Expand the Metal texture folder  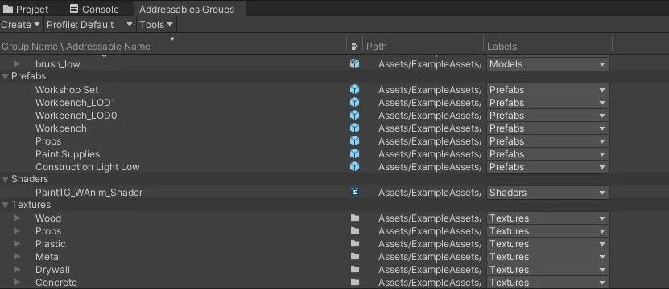[x=17, y=256]
